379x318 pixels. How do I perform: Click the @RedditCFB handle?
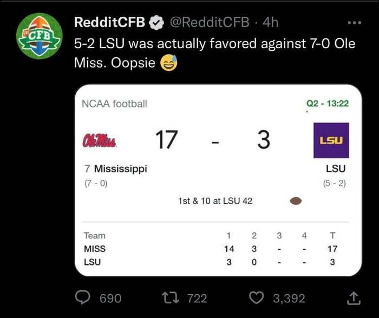coord(210,23)
